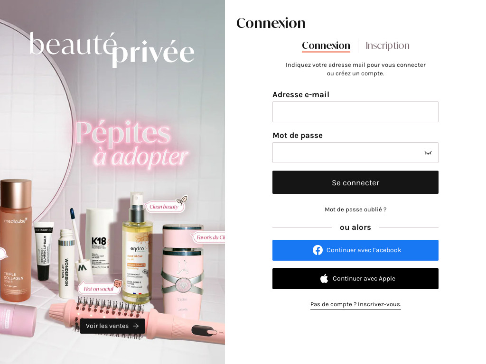486x364 pixels.
Task: Click the K18 hair mask product
Action: (100, 241)
